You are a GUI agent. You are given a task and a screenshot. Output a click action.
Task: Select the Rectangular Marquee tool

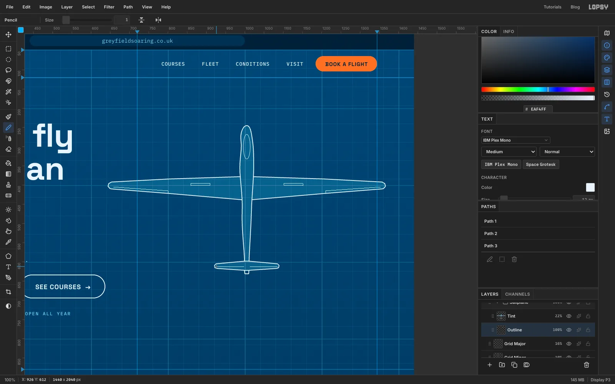[8, 49]
